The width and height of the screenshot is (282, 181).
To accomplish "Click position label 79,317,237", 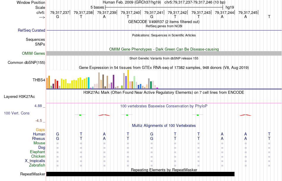I will click(60, 12).
